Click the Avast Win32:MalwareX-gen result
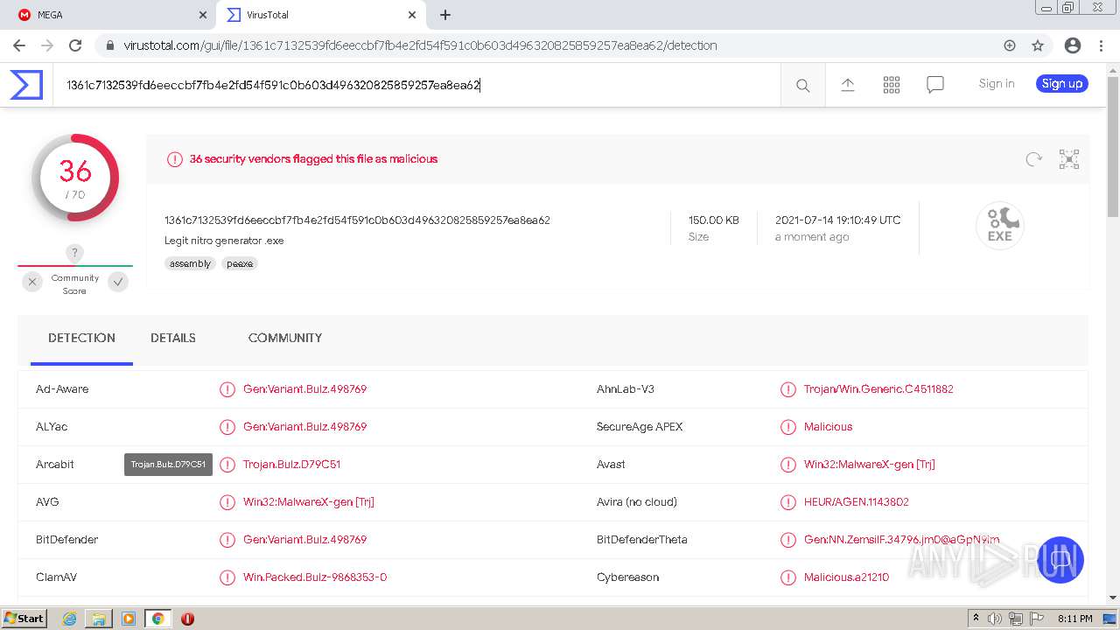 tap(870, 465)
